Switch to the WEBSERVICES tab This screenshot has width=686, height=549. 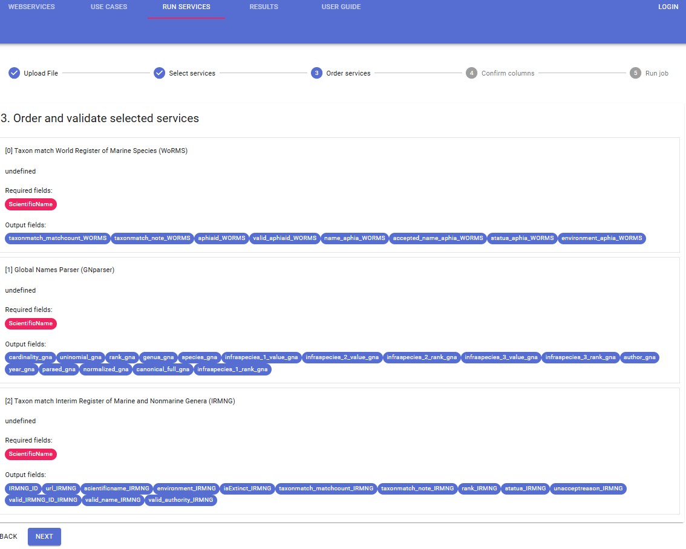coord(31,7)
